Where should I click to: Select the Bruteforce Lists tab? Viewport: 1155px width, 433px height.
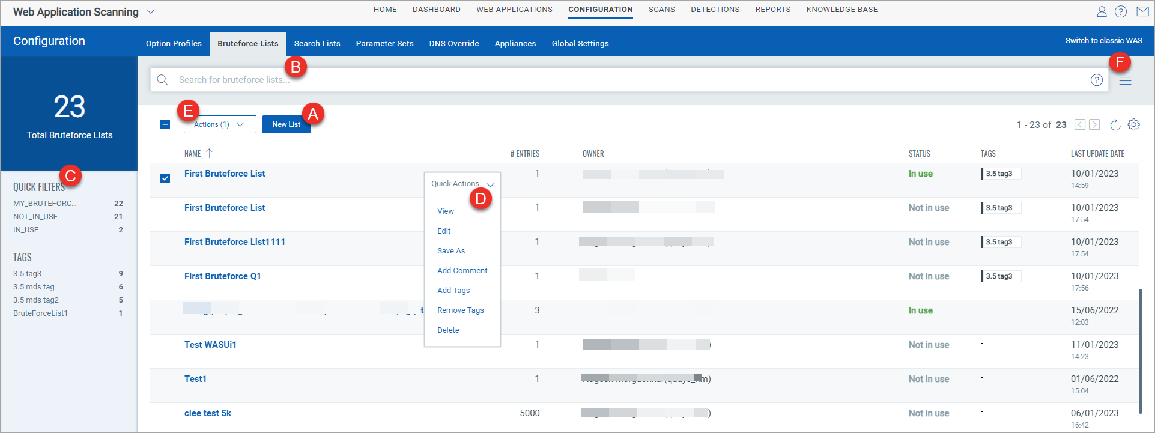(248, 44)
